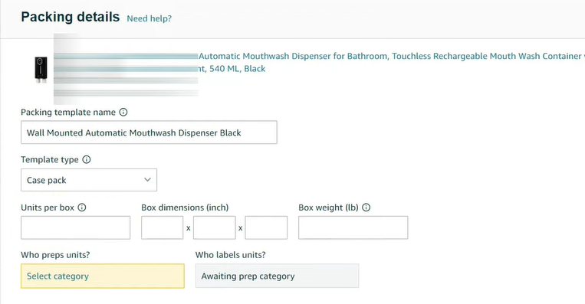Screen dimensions: 585x304
Task: Click the Box weight input field
Action: pos(353,227)
